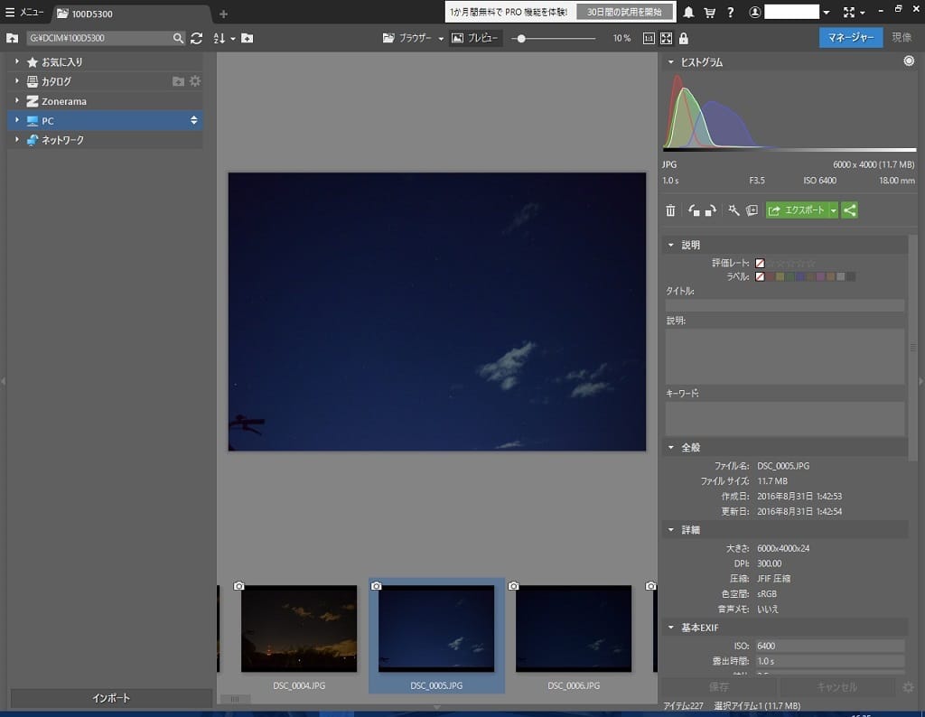Viewport: 925px width, 717px height.
Task: Collapse the 基本EXIF section
Action: pyautogui.click(x=671, y=627)
